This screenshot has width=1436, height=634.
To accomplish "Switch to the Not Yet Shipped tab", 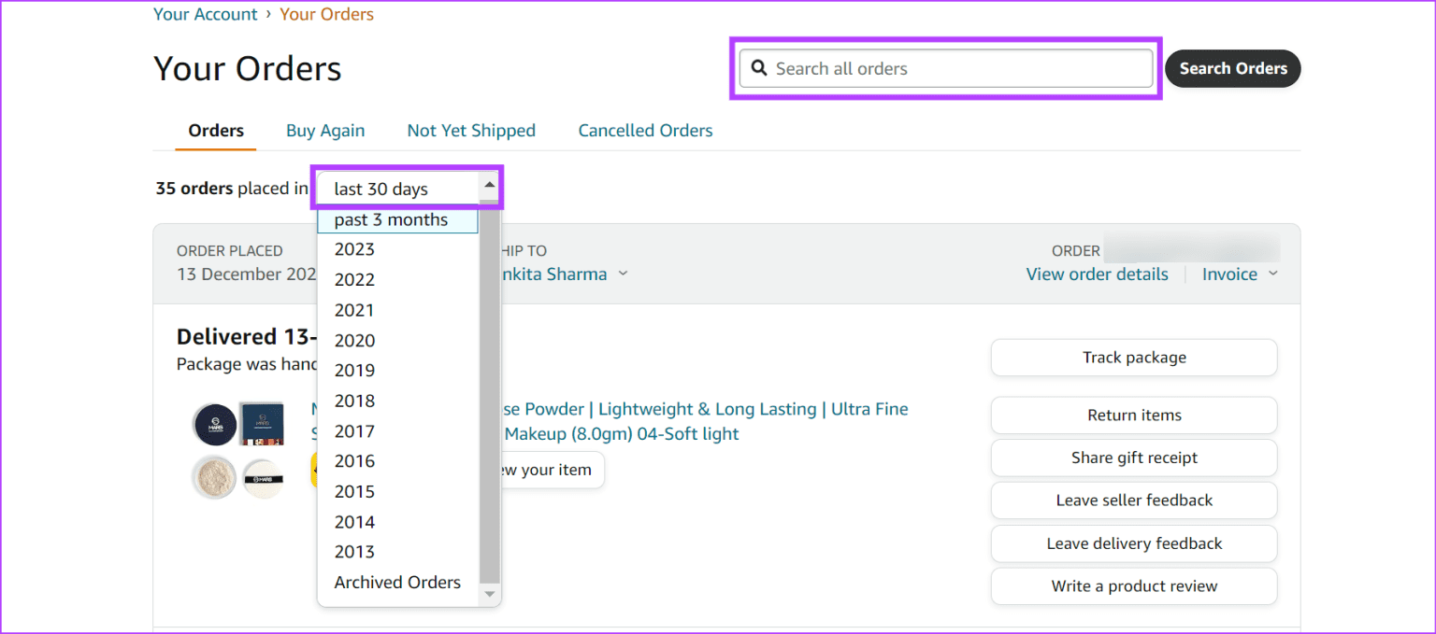I will click(x=471, y=130).
